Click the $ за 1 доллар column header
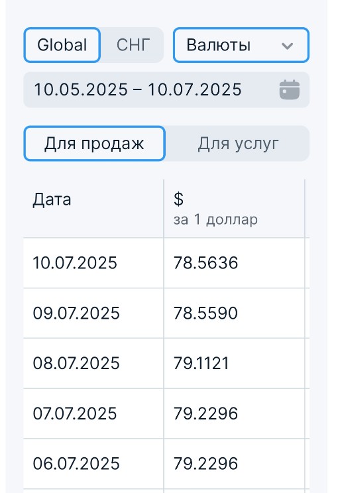The image size is (340, 493). pyautogui.click(x=235, y=209)
